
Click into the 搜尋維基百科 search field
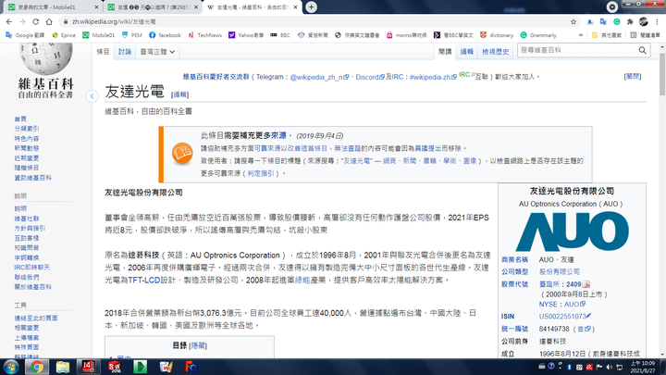577,50
